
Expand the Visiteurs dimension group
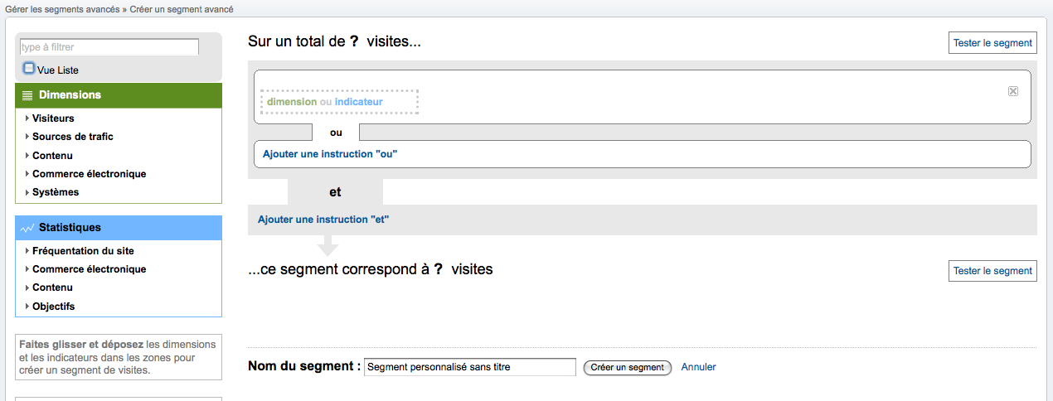[53, 118]
